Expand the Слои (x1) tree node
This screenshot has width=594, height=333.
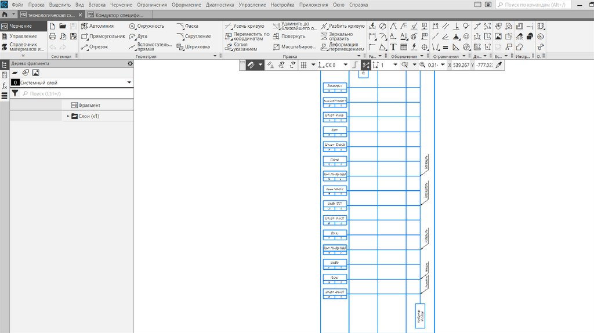click(68, 116)
